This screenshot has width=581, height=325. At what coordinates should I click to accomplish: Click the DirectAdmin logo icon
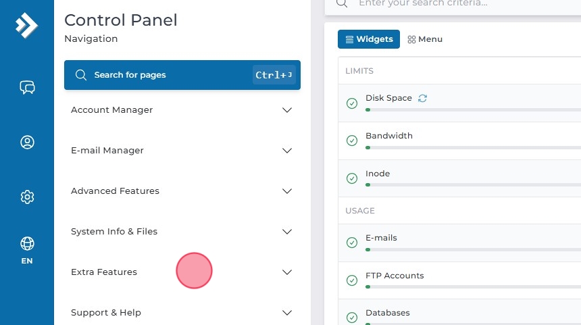26,26
